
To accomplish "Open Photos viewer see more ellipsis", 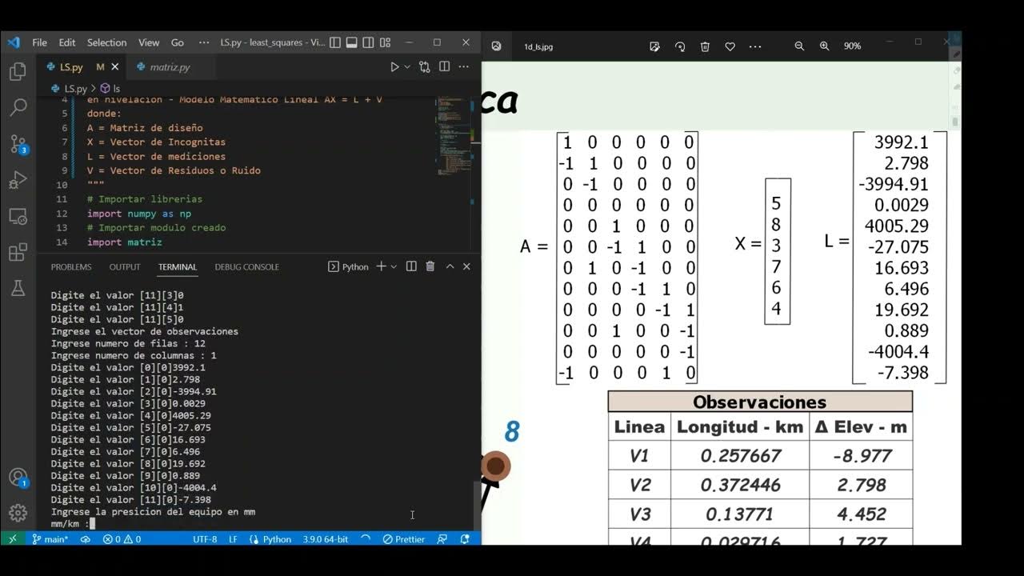I will [x=755, y=46].
